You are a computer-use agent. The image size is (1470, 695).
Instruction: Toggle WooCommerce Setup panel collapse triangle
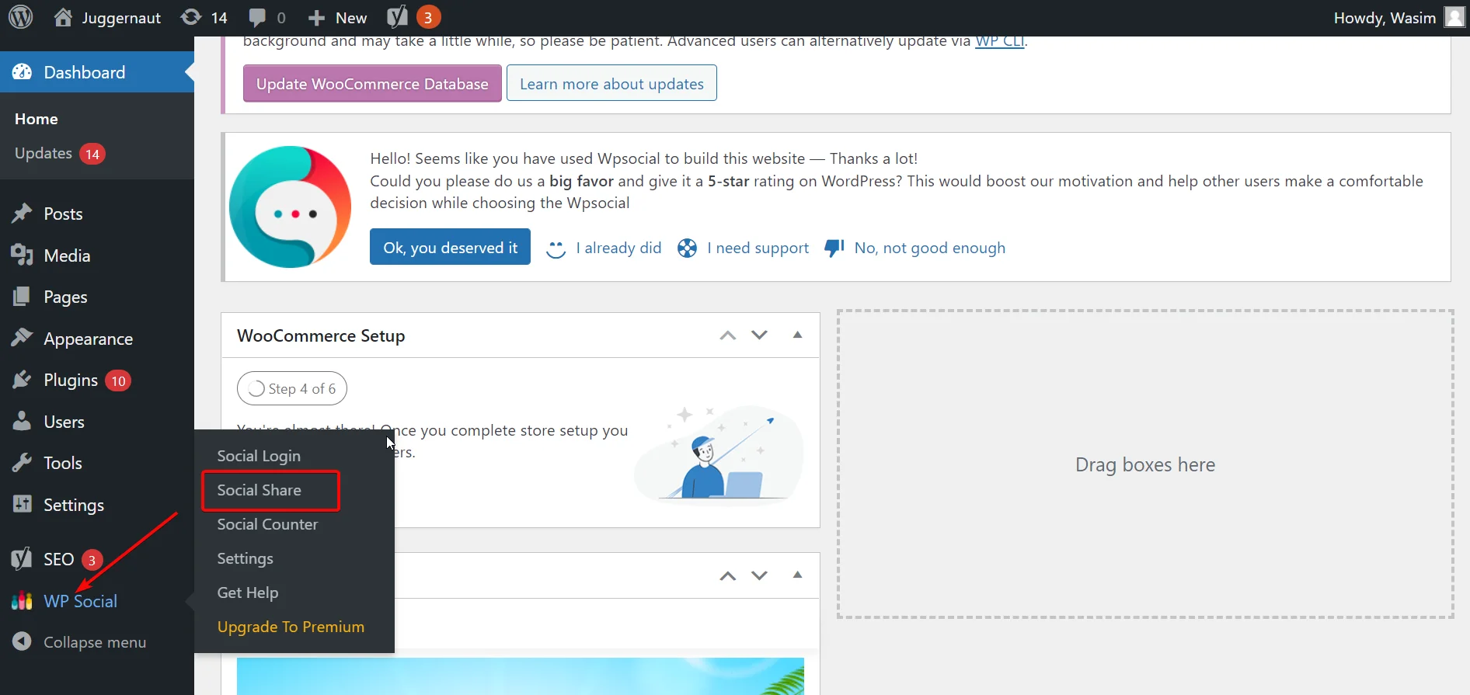click(x=797, y=335)
